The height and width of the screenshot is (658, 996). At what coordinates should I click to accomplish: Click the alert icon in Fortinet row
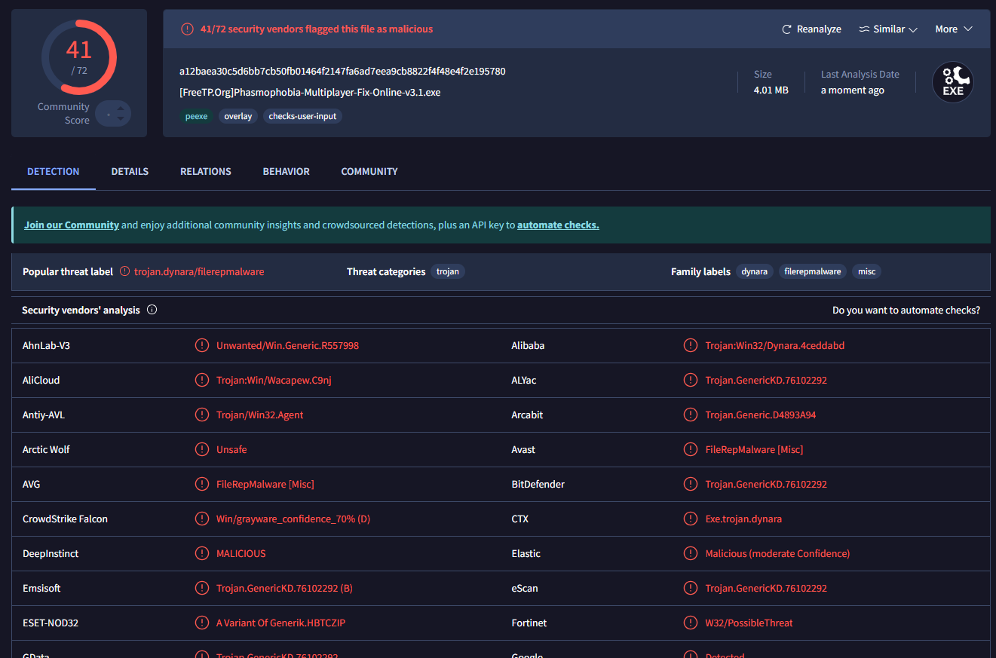[x=691, y=623]
